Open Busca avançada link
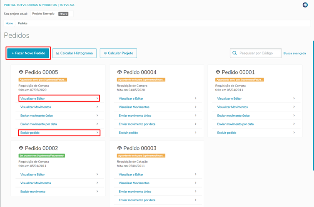 click(294, 53)
